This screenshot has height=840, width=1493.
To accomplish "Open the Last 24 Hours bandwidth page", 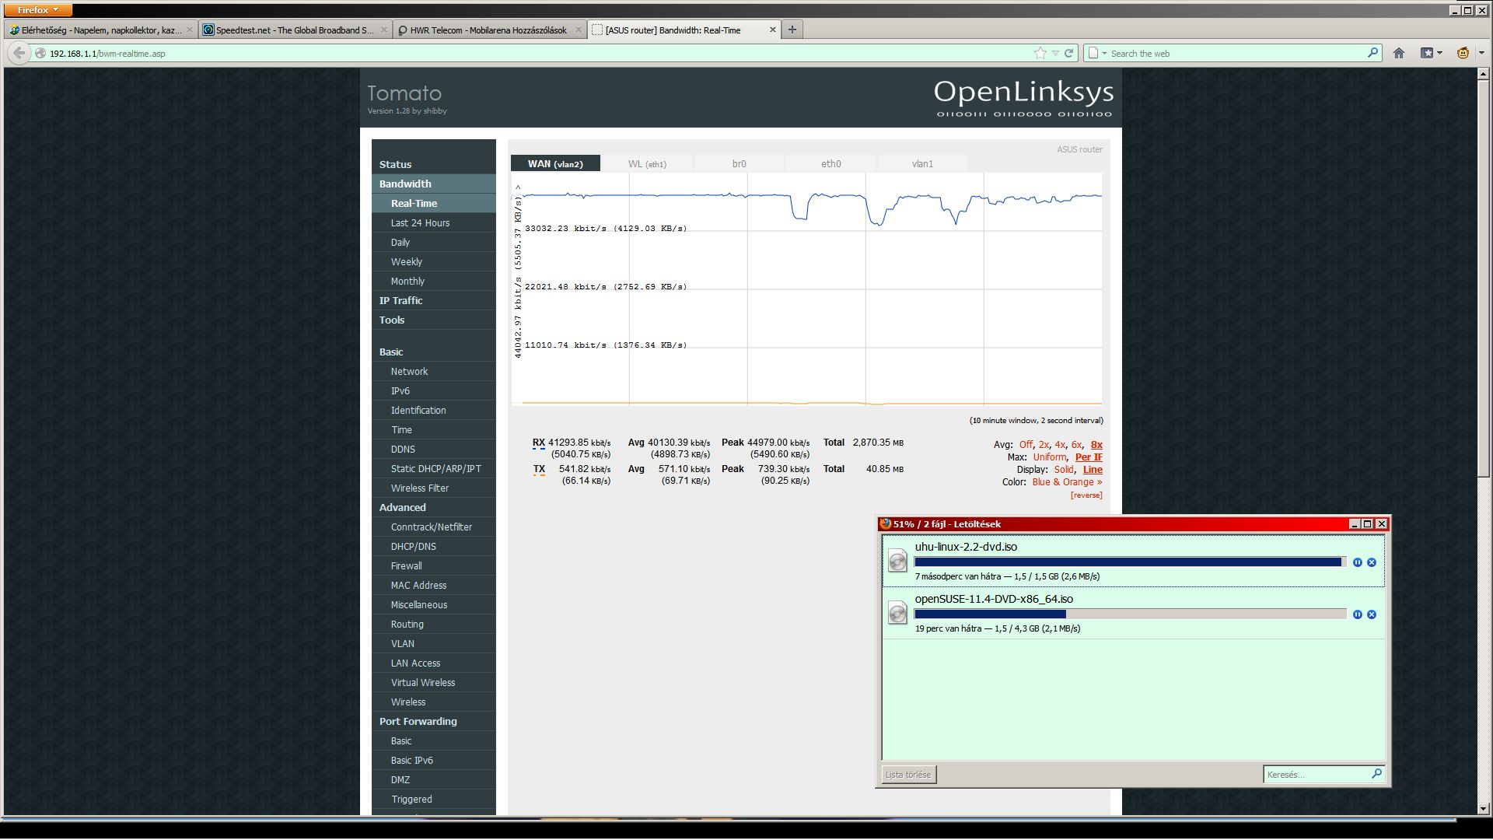I will pos(420,223).
